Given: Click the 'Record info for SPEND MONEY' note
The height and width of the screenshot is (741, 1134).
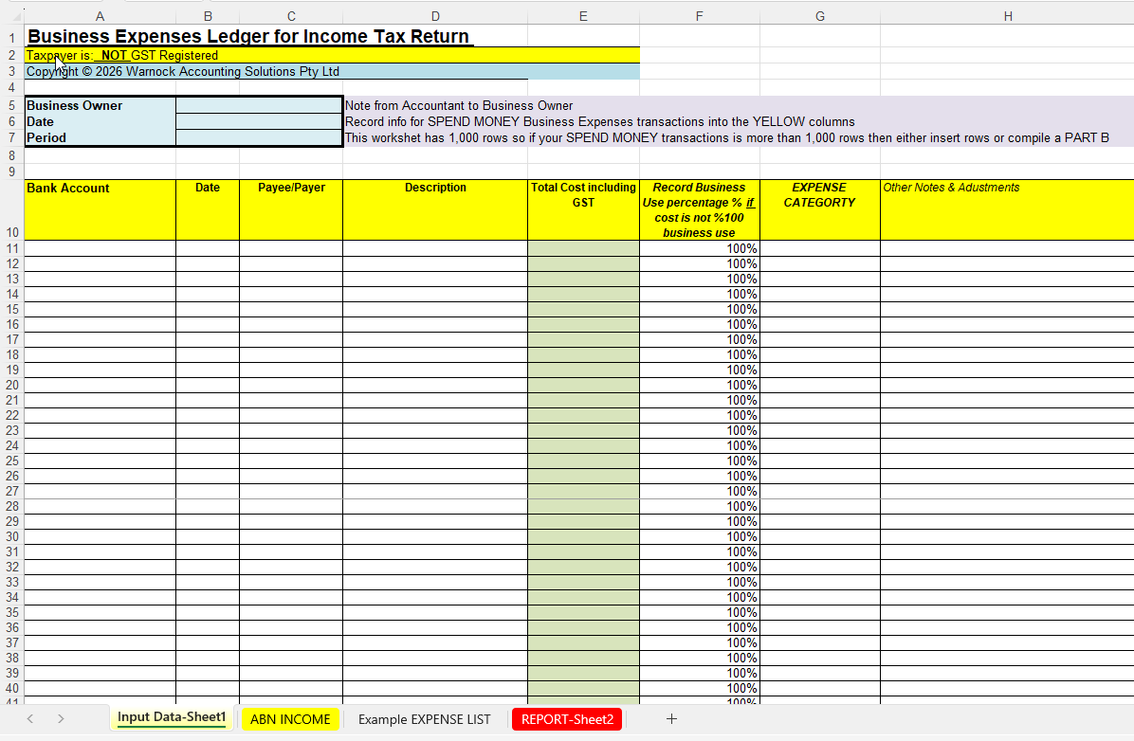Looking at the screenshot, I should [599, 121].
